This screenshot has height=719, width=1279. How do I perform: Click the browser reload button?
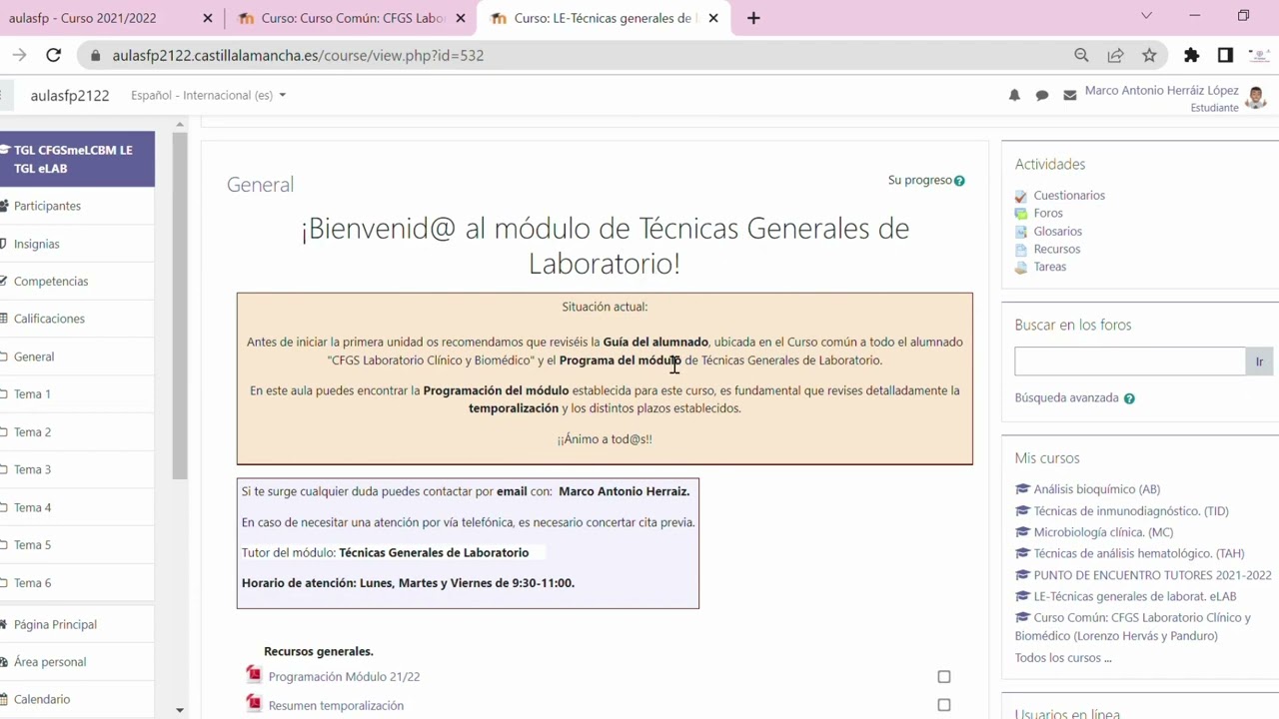54,55
